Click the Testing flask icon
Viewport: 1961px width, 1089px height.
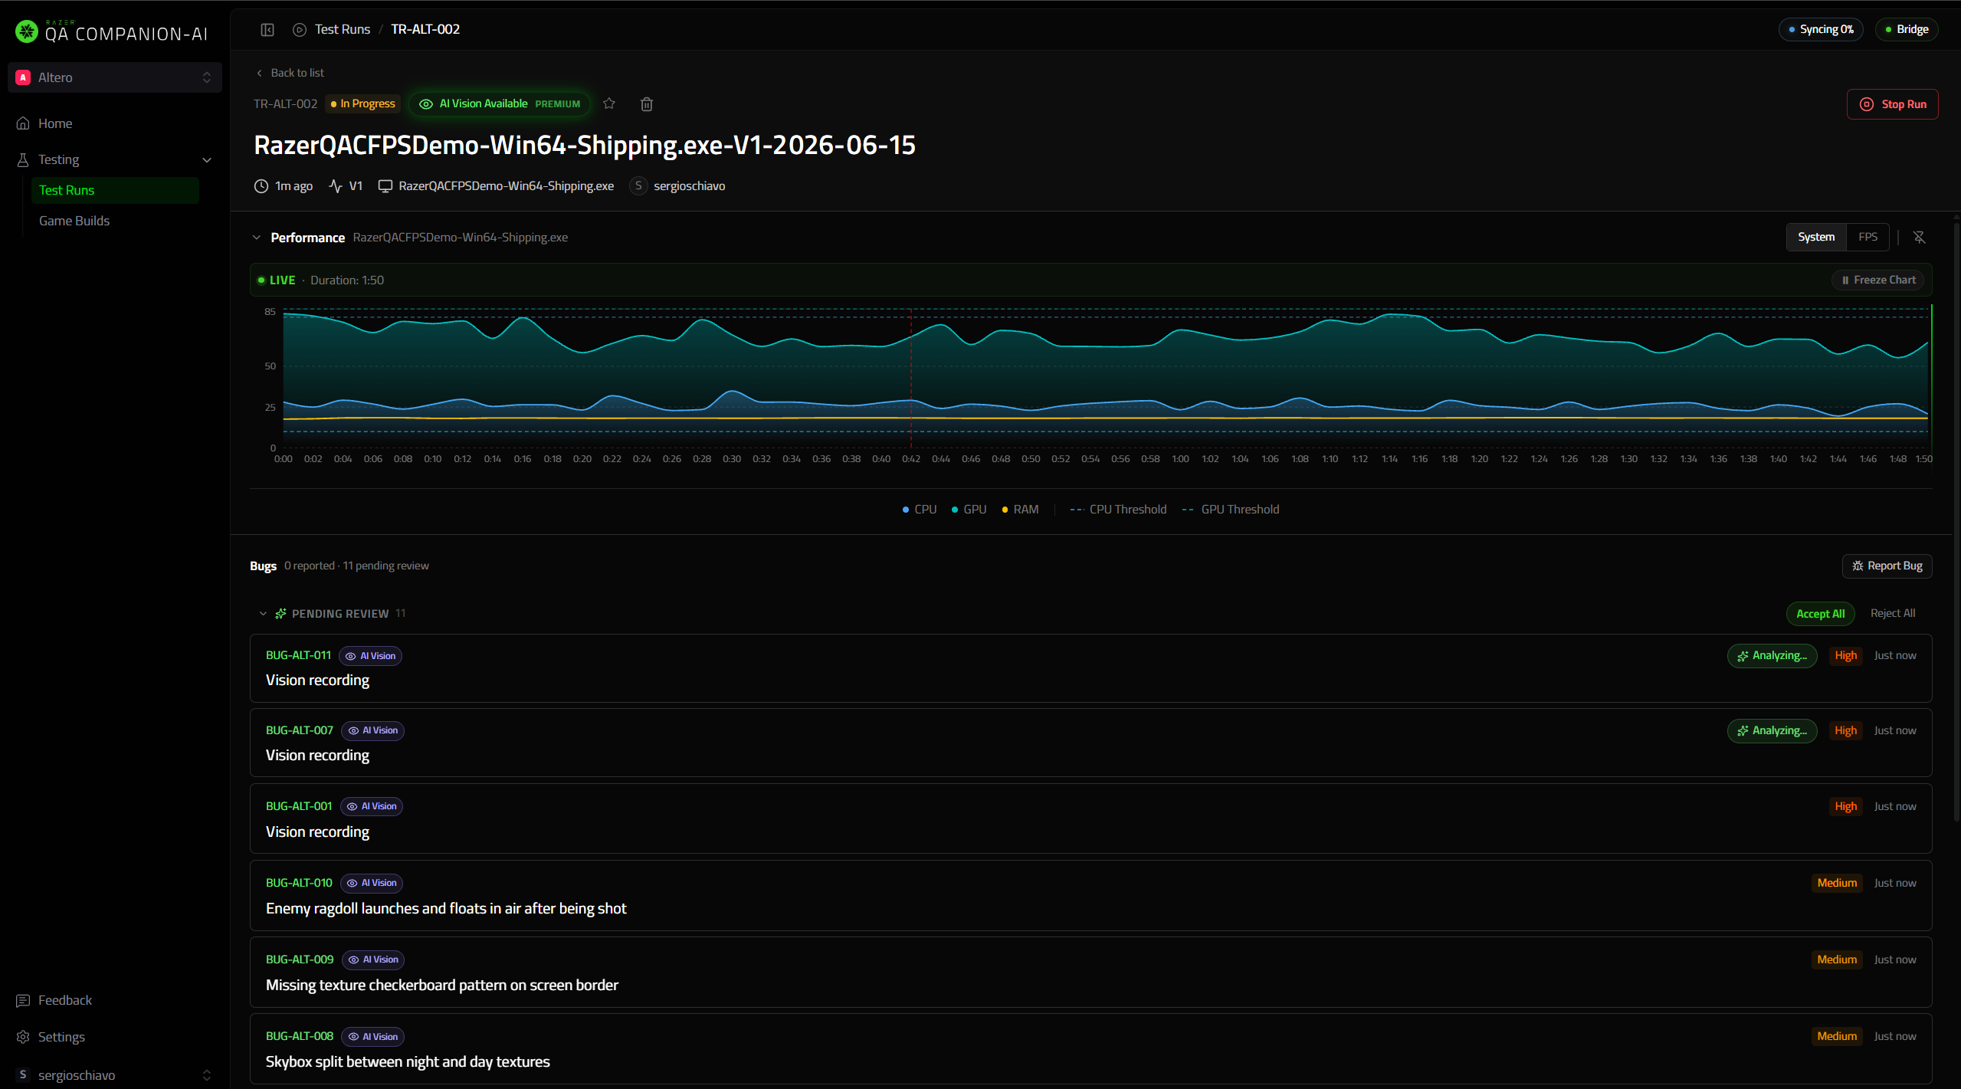(x=23, y=159)
